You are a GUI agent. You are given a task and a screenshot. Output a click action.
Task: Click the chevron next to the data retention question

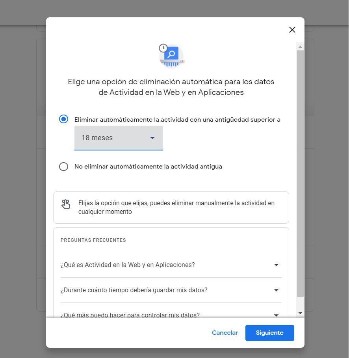pyautogui.click(x=276, y=290)
